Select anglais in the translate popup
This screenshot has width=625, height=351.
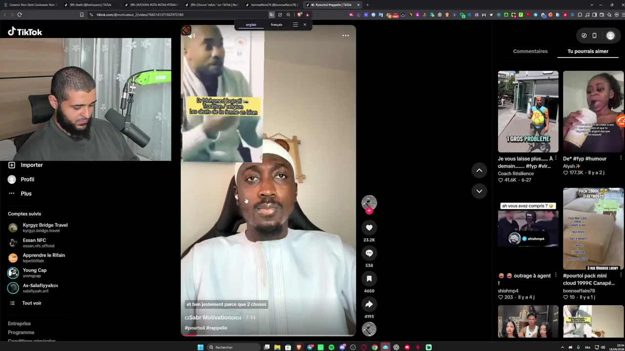[x=251, y=25]
